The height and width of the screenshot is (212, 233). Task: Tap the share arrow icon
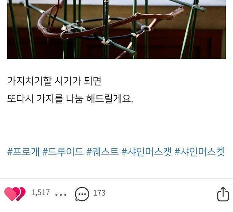click(x=223, y=194)
